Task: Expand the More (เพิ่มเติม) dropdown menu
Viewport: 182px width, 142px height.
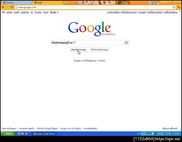Action: pos(54,12)
